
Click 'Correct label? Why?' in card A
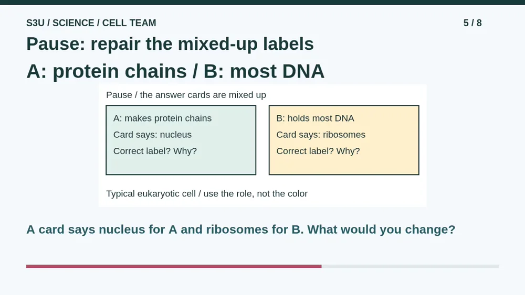pyautogui.click(x=155, y=151)
